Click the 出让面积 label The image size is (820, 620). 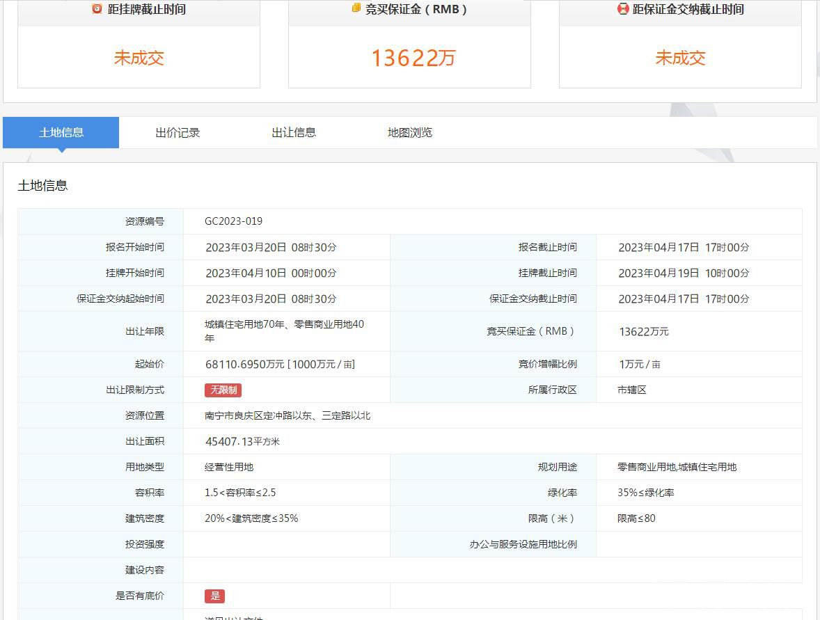[145, 442]
